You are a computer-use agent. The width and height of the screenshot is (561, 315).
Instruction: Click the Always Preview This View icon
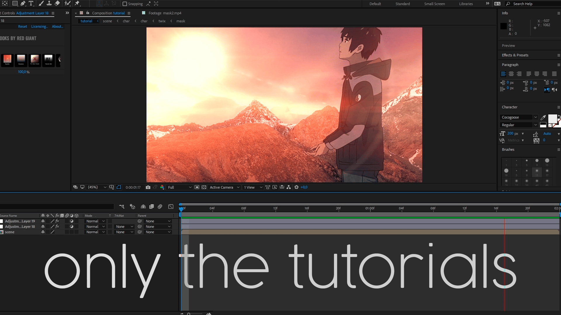(75, 187)
